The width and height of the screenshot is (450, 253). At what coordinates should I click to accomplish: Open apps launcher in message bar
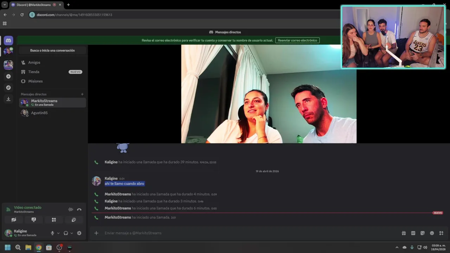coord(441,233)
